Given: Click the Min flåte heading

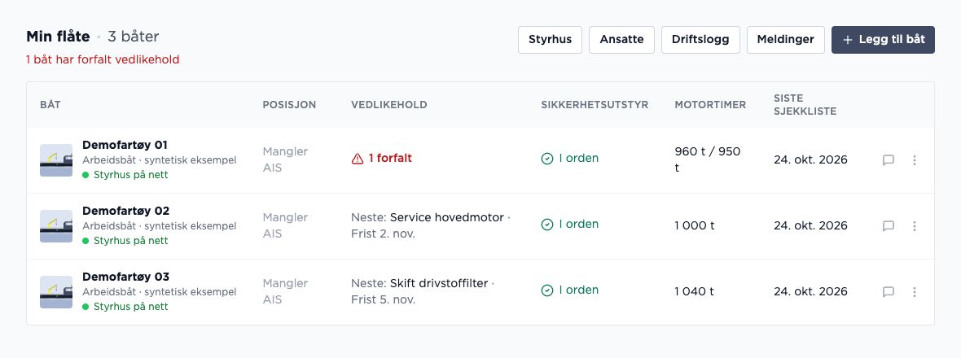Looking at the screenshot, I should [x=58, y=37].
